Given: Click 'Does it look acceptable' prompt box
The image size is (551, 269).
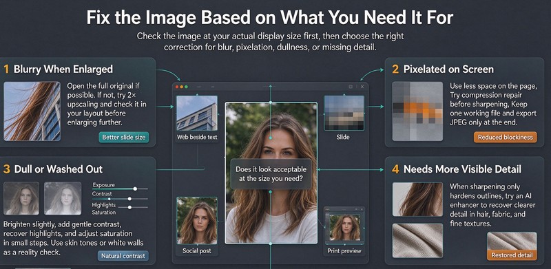Looking at the screenshot, I should coord(271,174).
